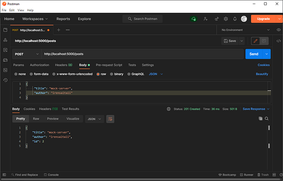The width and height of the screenshot is (283, 181).
Task: Open the response JSON format dropdown
Action: [94, 119]
